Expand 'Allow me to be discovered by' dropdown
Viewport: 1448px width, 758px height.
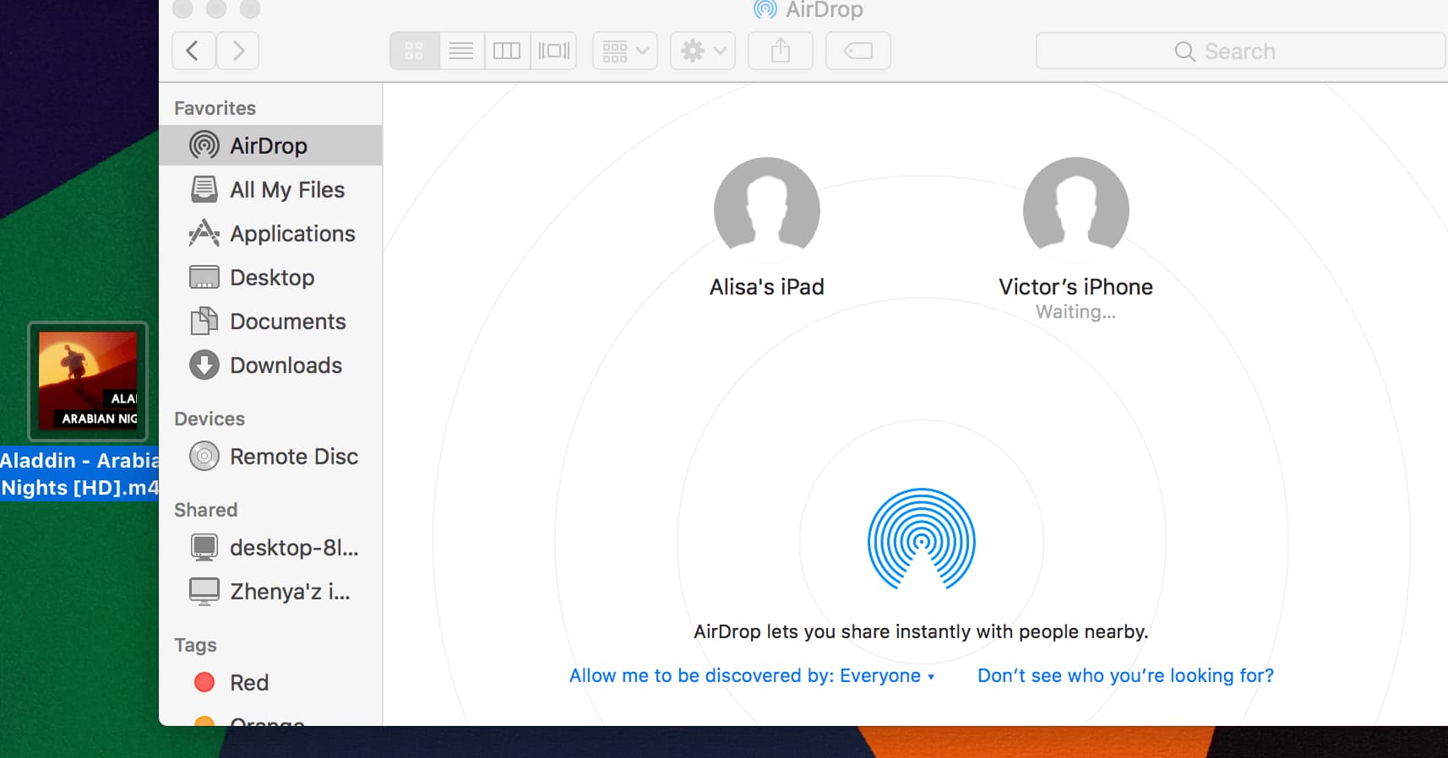point(752,675)
